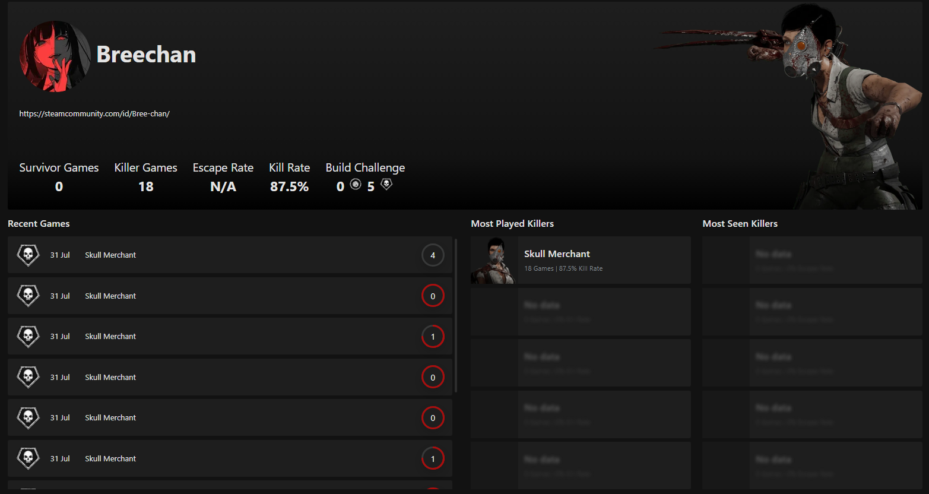Click the "18 Games | 87.5% Kill Rate" text
Viewport: 929px width, 494px height.
click(x=563, y=268)
